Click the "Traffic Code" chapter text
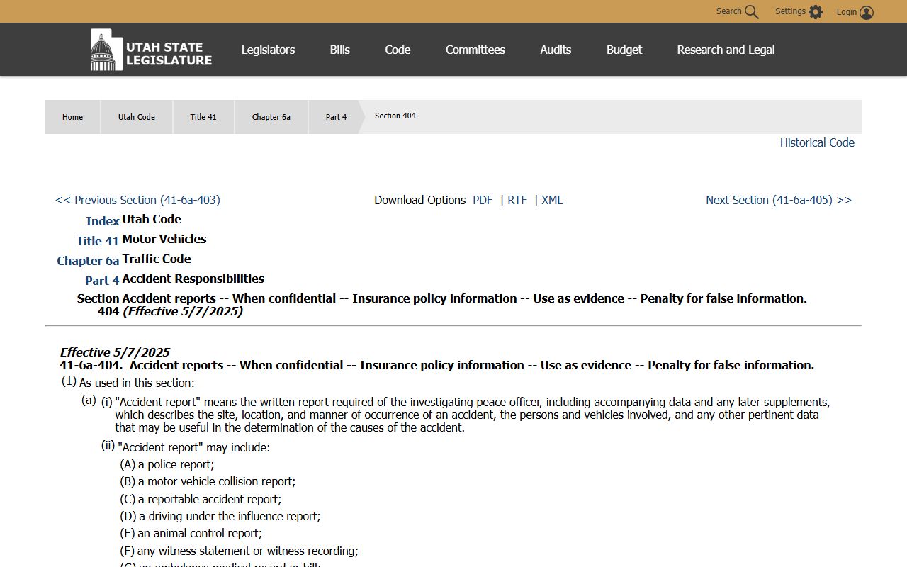This screenshot has height=567, width=907. 157,259
